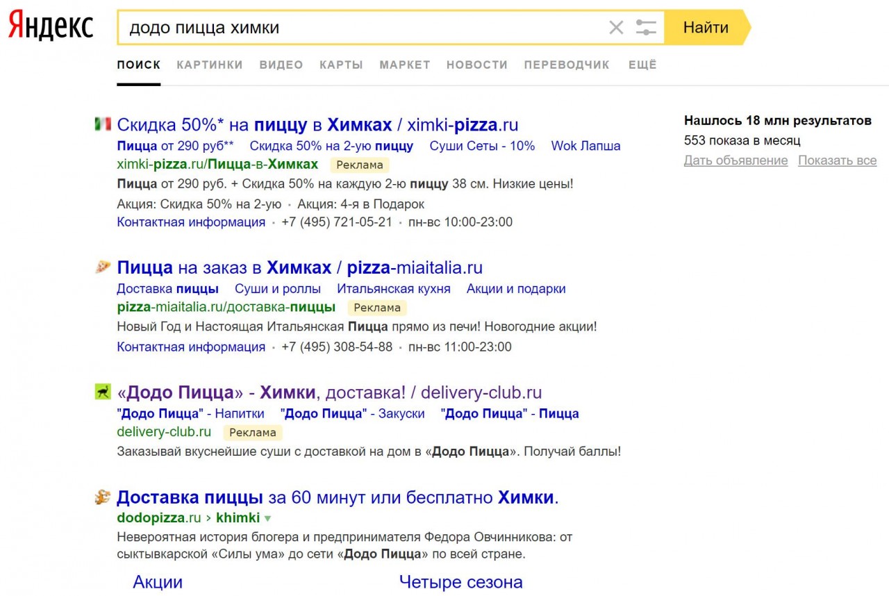The height and width of the screenshot is (596, 889).
Task: Click phone number +7 (495) 308-54-88
Action: (x=337, y=347)
